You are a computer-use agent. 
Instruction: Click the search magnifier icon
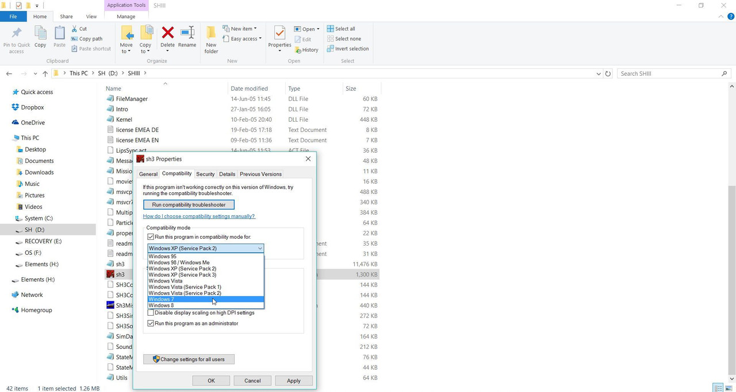[724, 73]
